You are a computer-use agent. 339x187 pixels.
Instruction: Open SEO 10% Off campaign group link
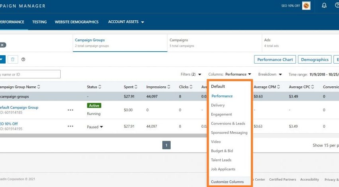click(x=9, y=124)
